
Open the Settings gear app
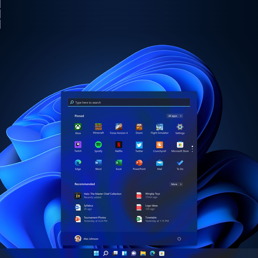180,129
